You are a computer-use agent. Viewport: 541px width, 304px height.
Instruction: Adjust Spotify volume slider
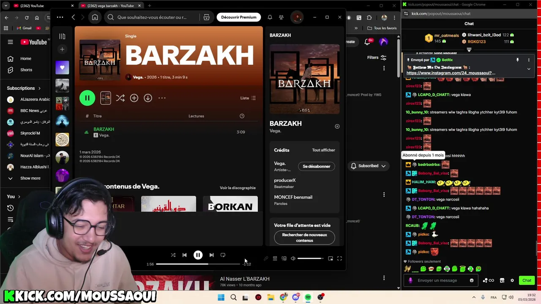click(x=310, y=258)
